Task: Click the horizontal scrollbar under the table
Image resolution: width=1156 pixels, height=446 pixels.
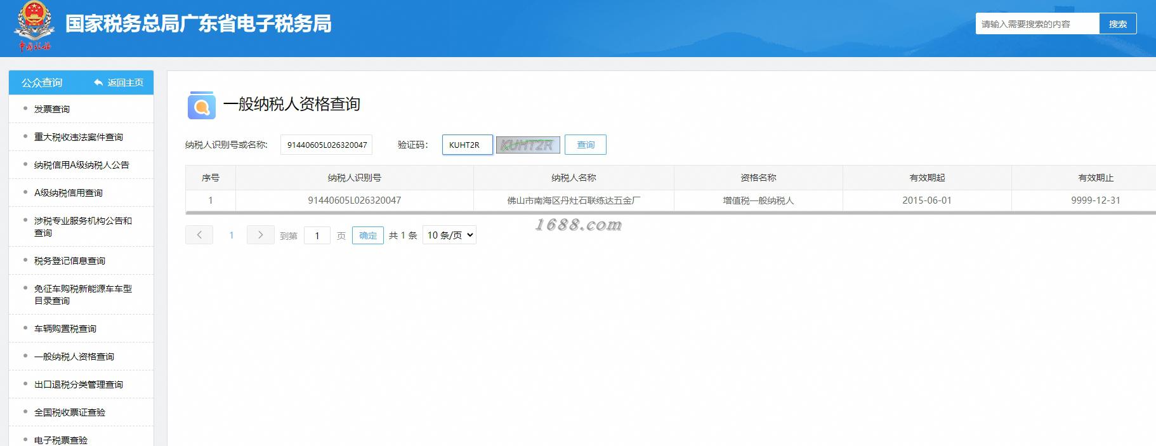Action: tap(671, 213)
